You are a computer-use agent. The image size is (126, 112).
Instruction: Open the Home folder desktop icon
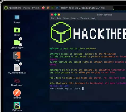point(17,32)
